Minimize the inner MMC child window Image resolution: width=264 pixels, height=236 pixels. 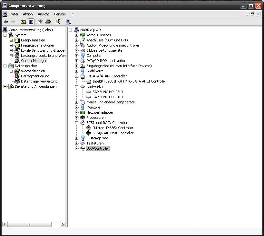click(x=247, y=14)
